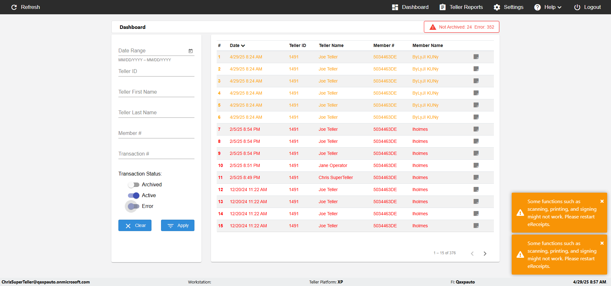The image size is (611, 286).
Task: Clear all filter fields
Action: (135, 225)
